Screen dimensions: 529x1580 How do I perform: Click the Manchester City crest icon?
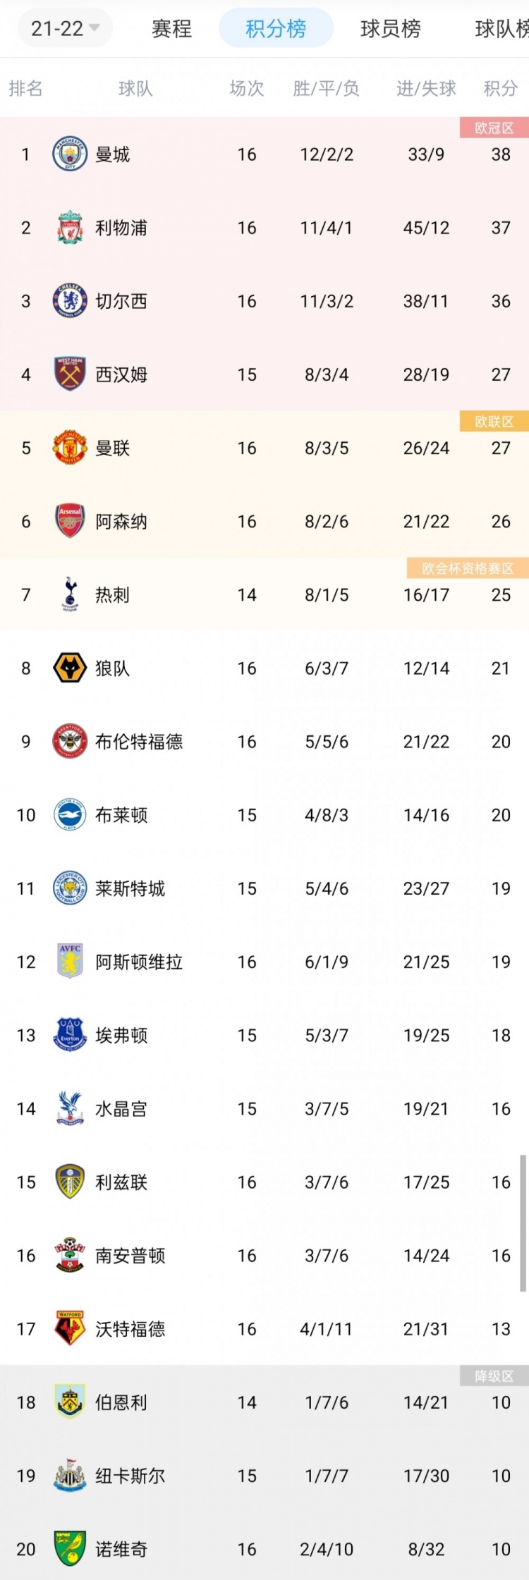coord(70,154)
